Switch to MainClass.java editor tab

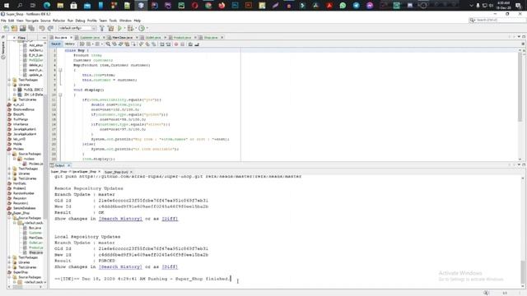[122, 38]
